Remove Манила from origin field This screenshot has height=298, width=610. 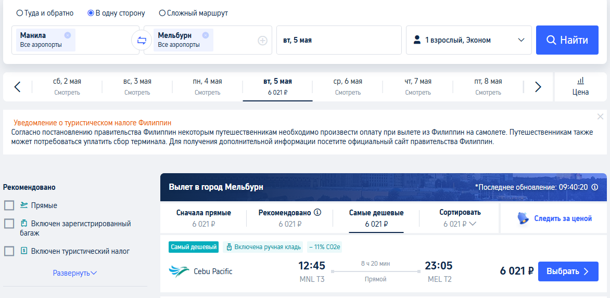(x=68, y=35)
